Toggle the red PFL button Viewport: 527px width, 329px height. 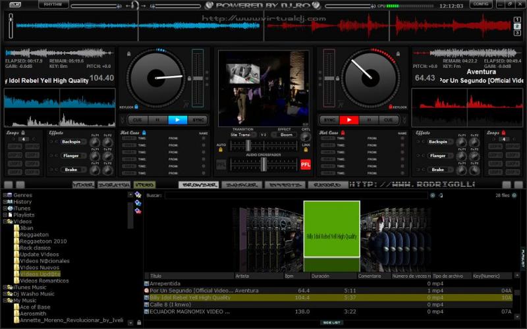[x=305, y=164]
